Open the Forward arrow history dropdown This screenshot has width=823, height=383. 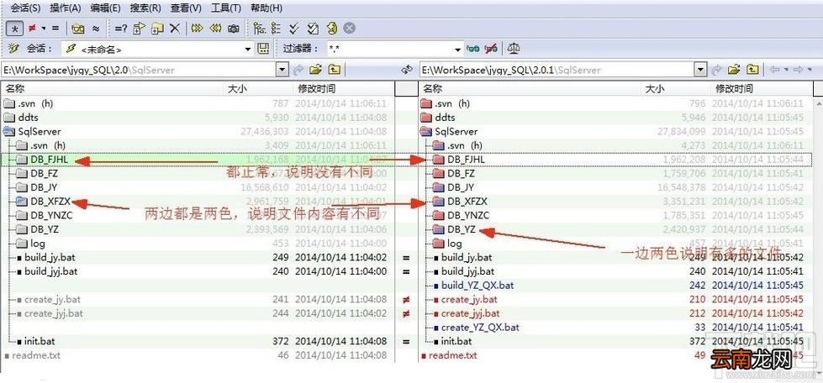tap(810, 69)
